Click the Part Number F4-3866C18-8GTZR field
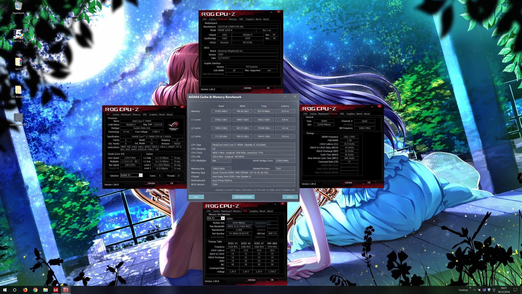This screenshot has width=522, height=294. pos(239,234)
